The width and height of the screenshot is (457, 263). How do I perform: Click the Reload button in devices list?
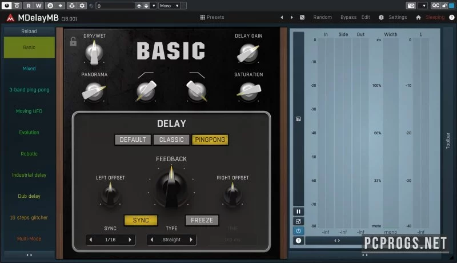(x=29, y=31)
